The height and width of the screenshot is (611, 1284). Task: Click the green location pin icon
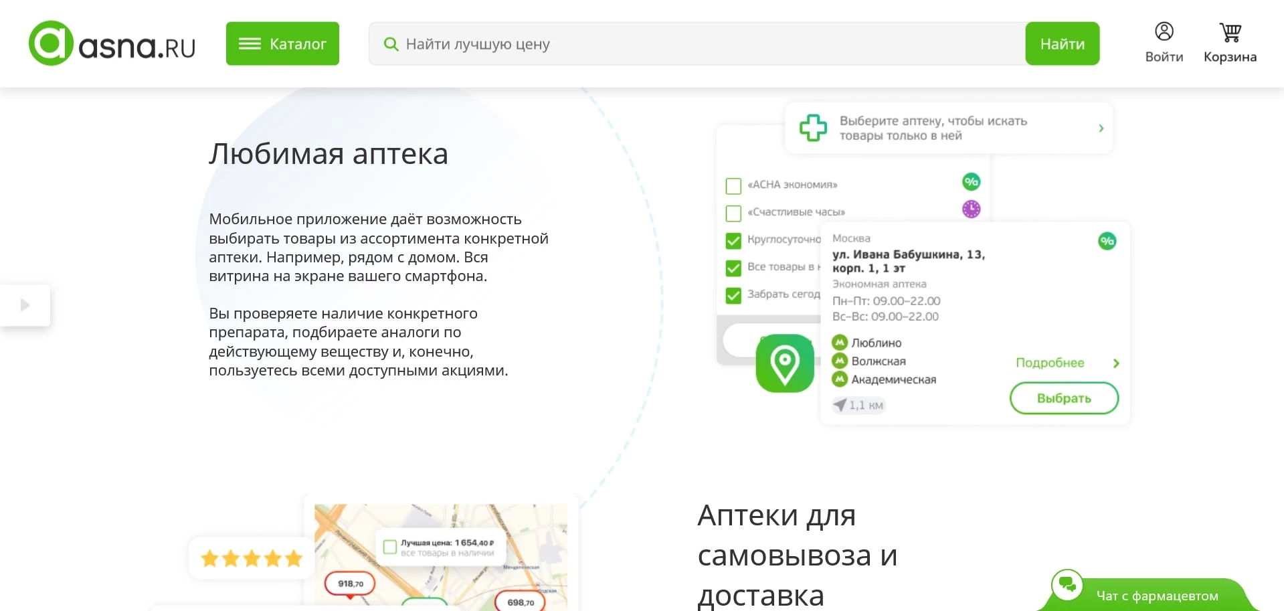(784, 363)
